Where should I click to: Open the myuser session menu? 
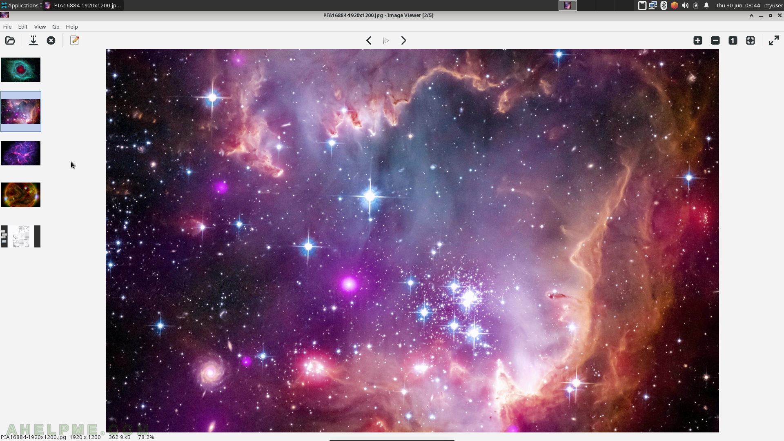coord(773,5)
